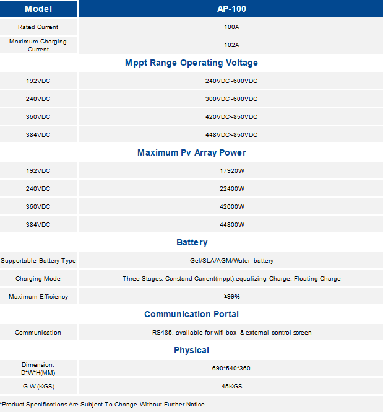Click the 'Rated Current' label
This screenshot has height=412, width=383.
click(x=38, y=27)
